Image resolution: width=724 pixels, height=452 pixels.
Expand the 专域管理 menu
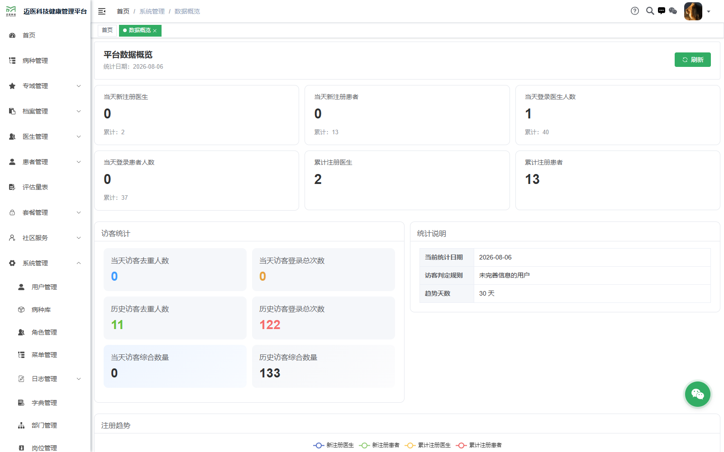click(x=45, y=86)
